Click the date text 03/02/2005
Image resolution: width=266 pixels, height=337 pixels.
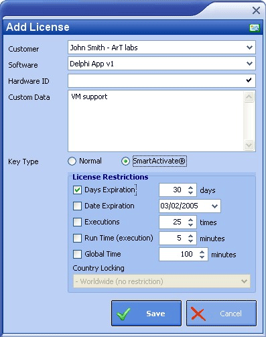179,206
